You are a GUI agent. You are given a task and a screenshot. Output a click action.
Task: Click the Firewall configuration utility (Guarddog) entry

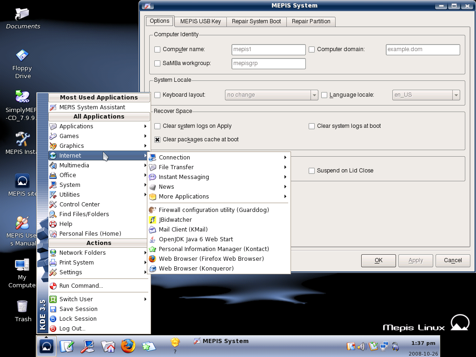[x=218, y=210]
